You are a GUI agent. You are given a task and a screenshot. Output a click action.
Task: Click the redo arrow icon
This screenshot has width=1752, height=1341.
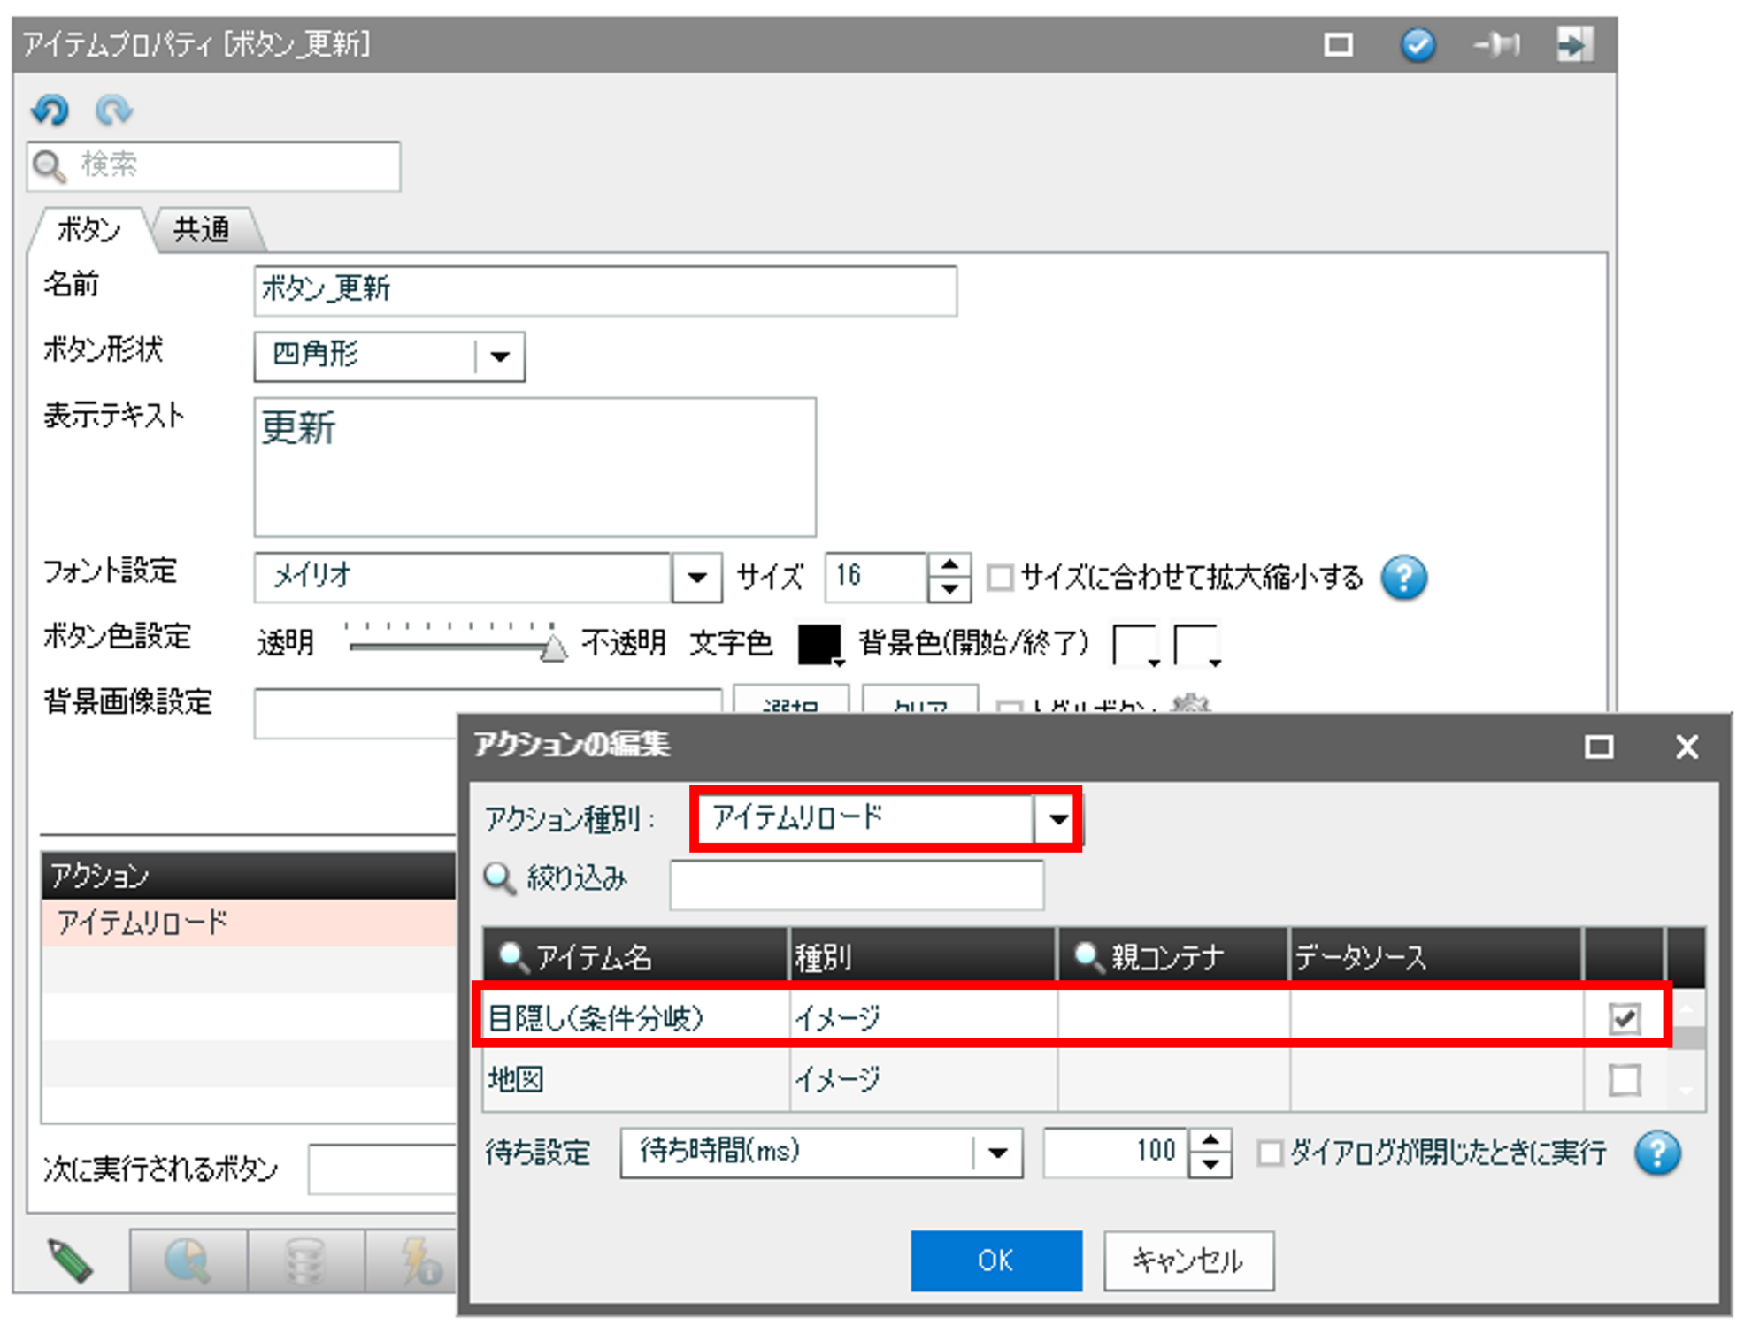pos(114,111)
